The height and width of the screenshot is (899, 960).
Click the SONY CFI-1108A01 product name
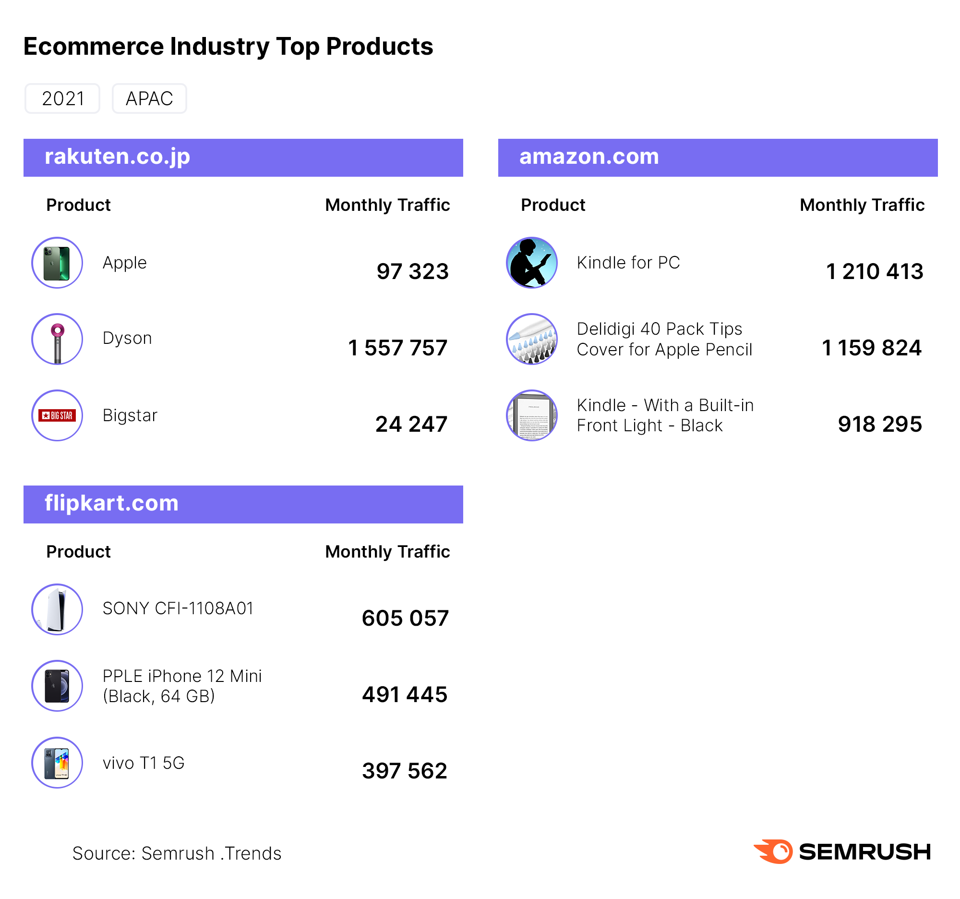pyautogui.click(x=178, y=608)
